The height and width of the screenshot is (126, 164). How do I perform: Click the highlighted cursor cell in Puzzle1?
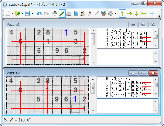76,60
